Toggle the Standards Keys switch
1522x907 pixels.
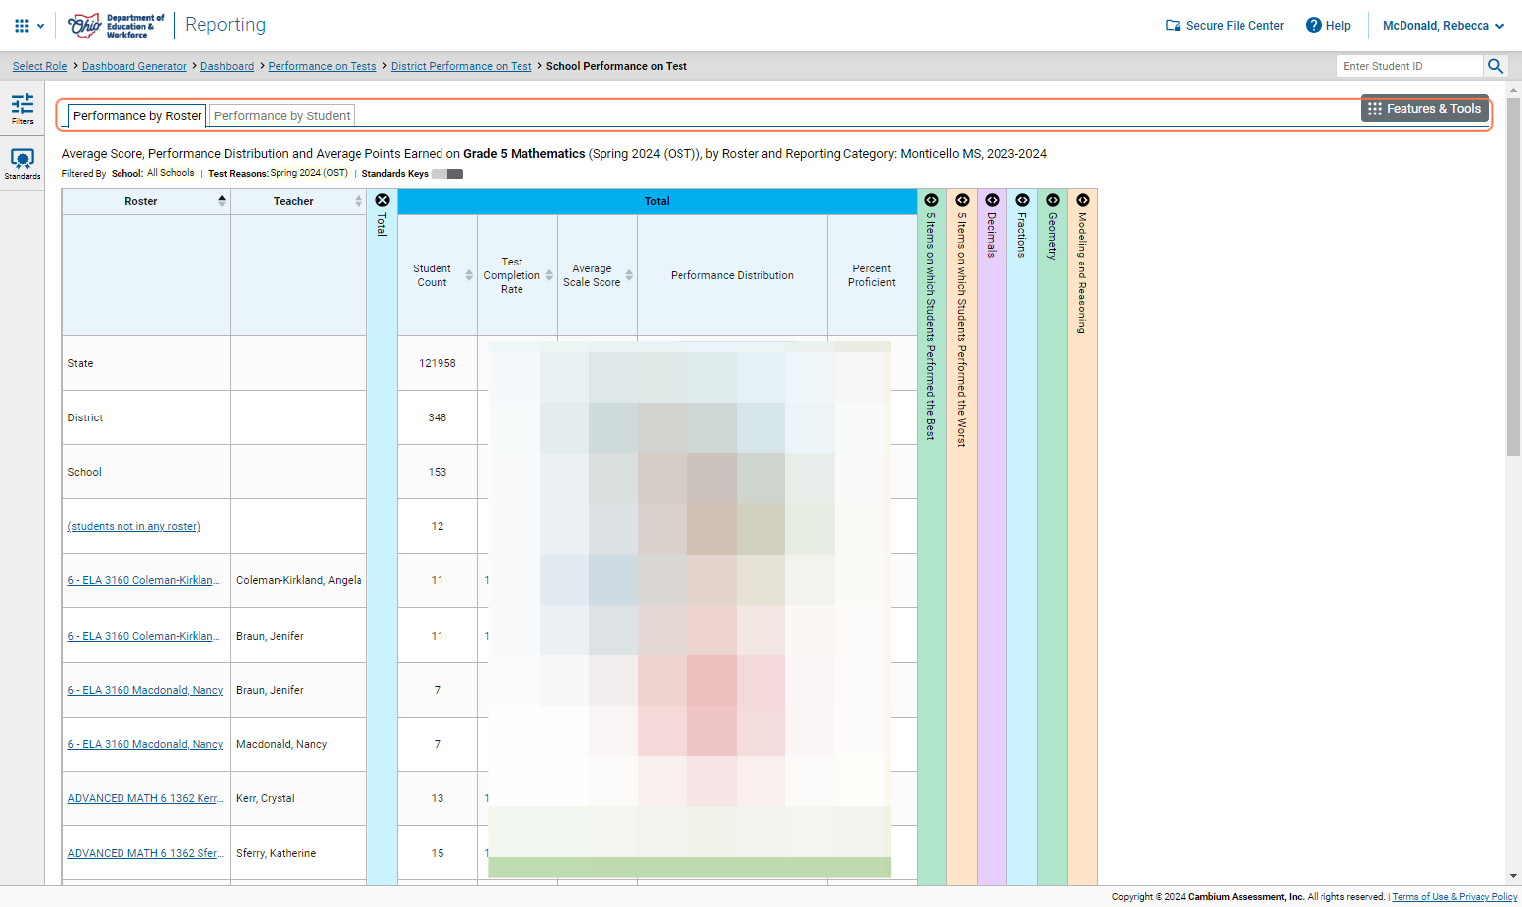pos(447,174)
